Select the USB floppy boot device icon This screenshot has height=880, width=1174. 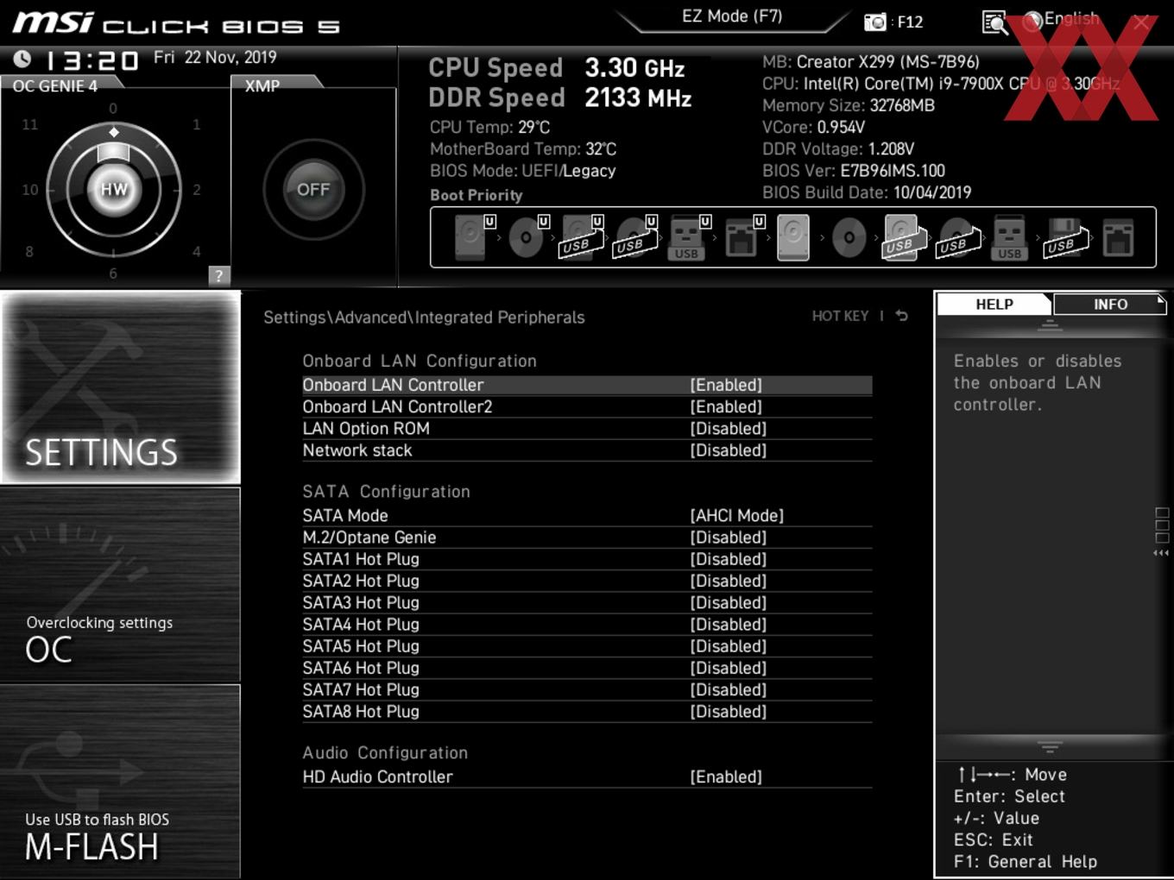click(1065, 237)
